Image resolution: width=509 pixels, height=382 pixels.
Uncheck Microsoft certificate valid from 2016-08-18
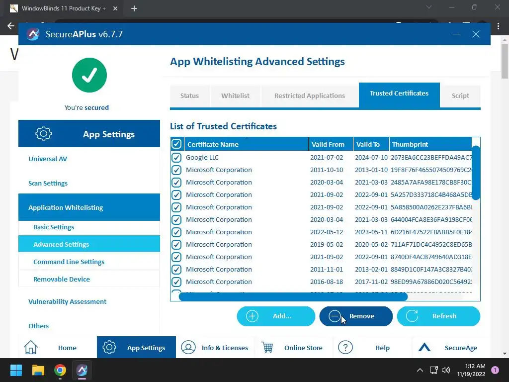176,282
